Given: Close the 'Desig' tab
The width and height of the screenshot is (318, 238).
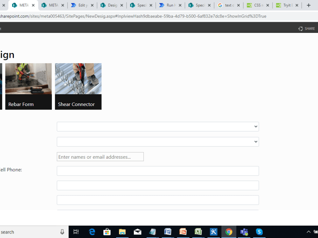Looking at the screenshot, I should click(x=122, y=5).
